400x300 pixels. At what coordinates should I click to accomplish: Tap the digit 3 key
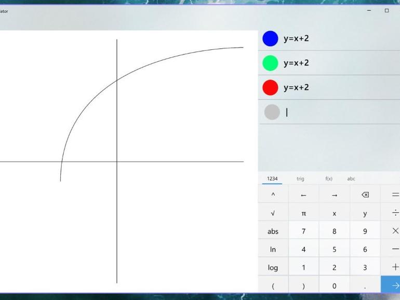pyautogui.click(x=365, y=267)
